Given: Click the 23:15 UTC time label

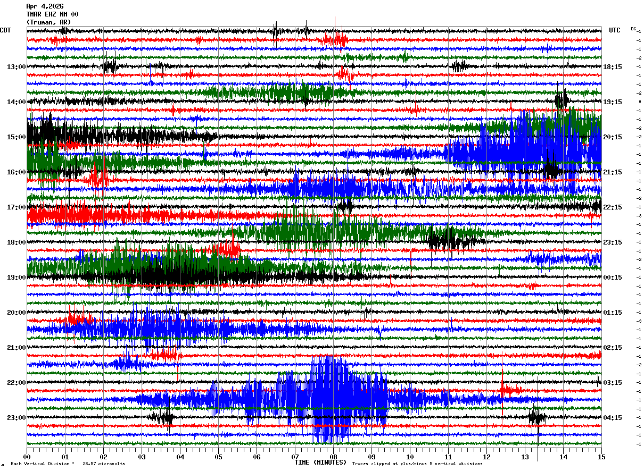Looking at the screenshot, I should [x=613, y=242].
